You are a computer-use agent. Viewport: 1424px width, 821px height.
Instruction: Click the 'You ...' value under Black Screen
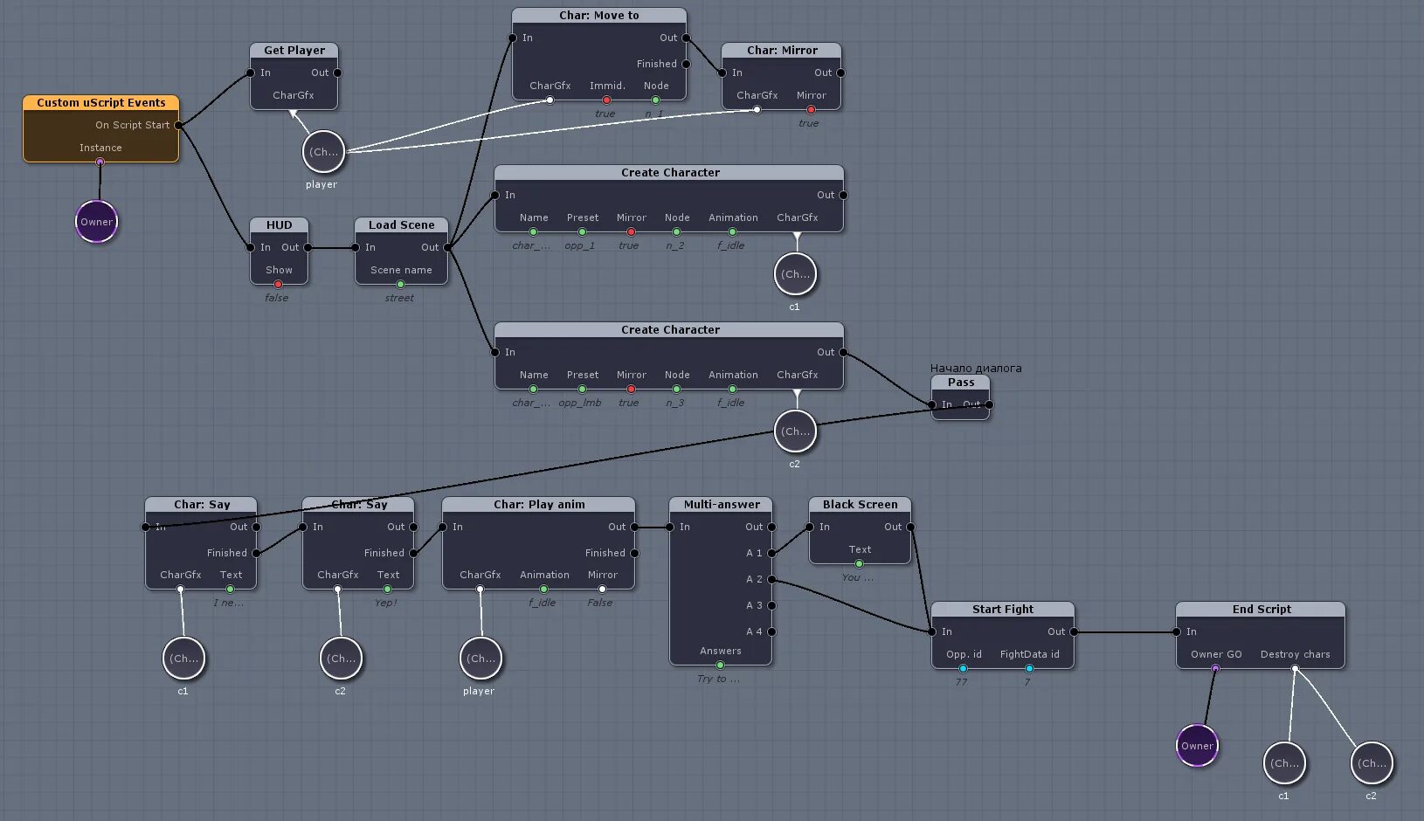857,577
